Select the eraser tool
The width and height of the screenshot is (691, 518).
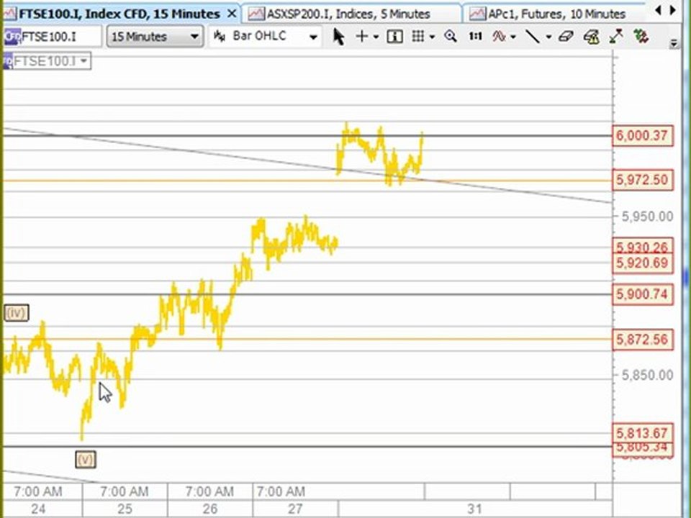coord(566,37)
